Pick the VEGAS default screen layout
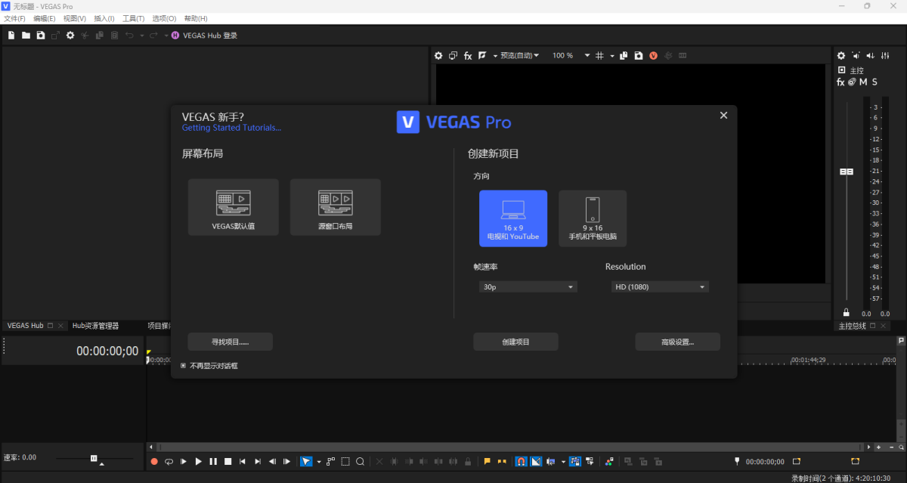Image resolution: width=907 pixels, height=483 pixels. coord(234,207)
